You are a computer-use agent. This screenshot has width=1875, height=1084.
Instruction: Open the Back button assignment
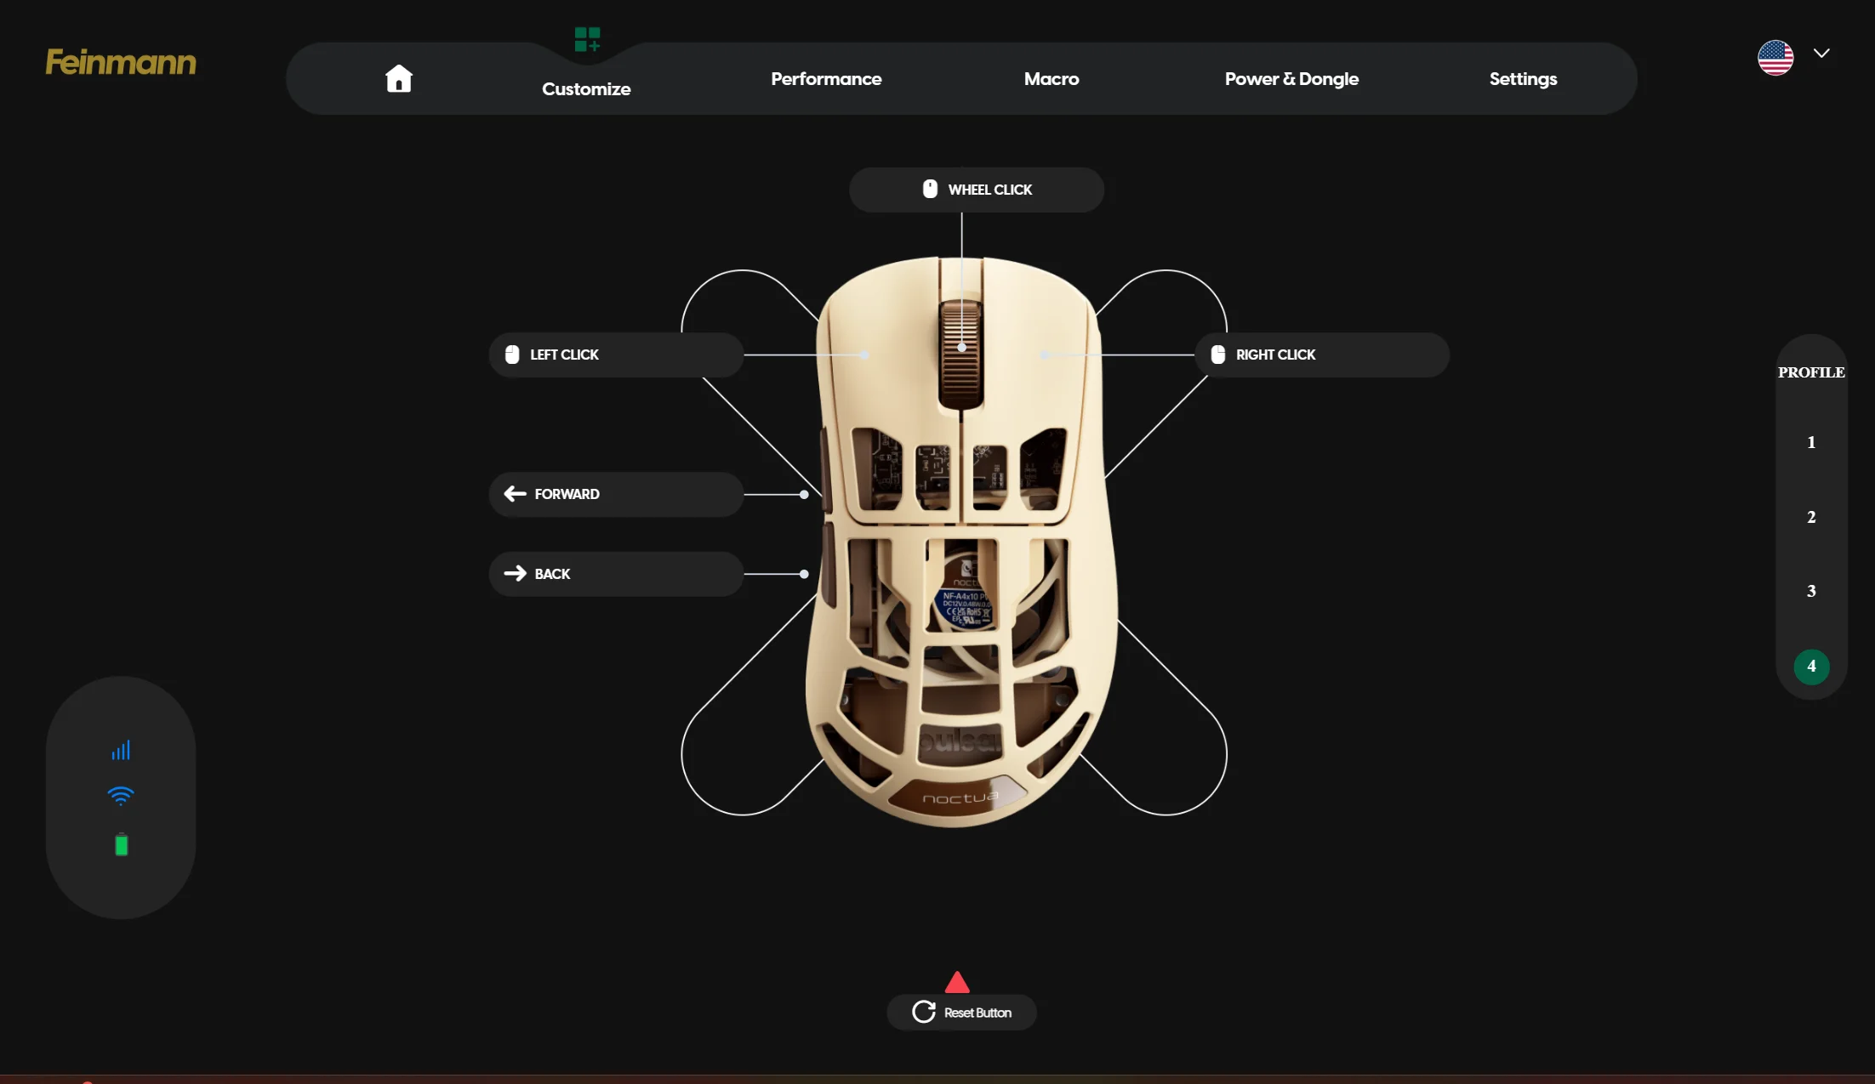616,574
